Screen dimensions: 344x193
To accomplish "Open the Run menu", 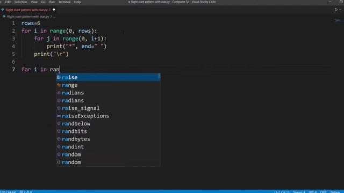I will point(52,2).
